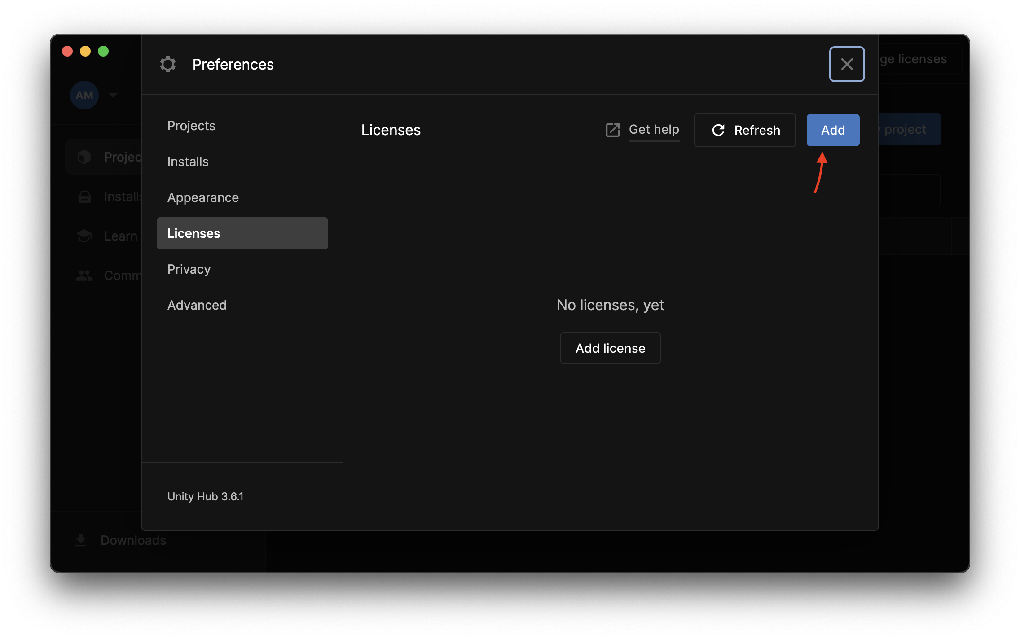Switch to Appearance preferences

pyautogui.click(x=203, y=197)
